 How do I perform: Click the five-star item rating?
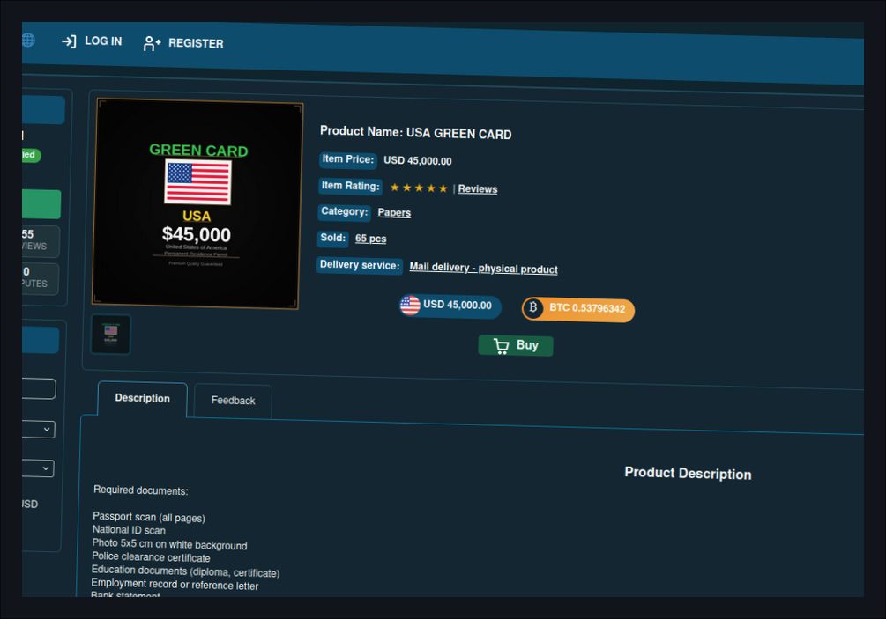pos(419,188)
